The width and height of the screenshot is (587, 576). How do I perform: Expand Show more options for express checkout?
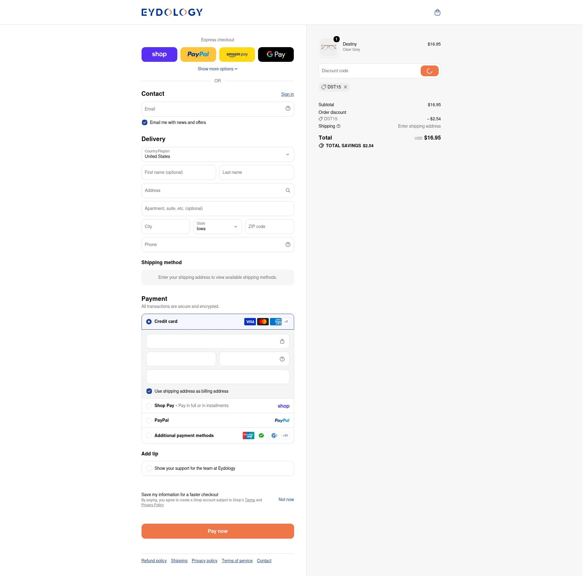[218, 69]
